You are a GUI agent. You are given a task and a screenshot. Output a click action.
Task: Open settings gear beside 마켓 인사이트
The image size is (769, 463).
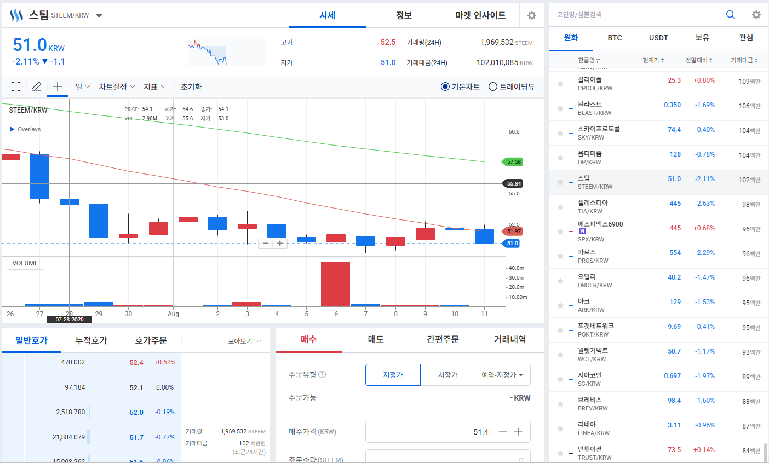tap(532, 15)
